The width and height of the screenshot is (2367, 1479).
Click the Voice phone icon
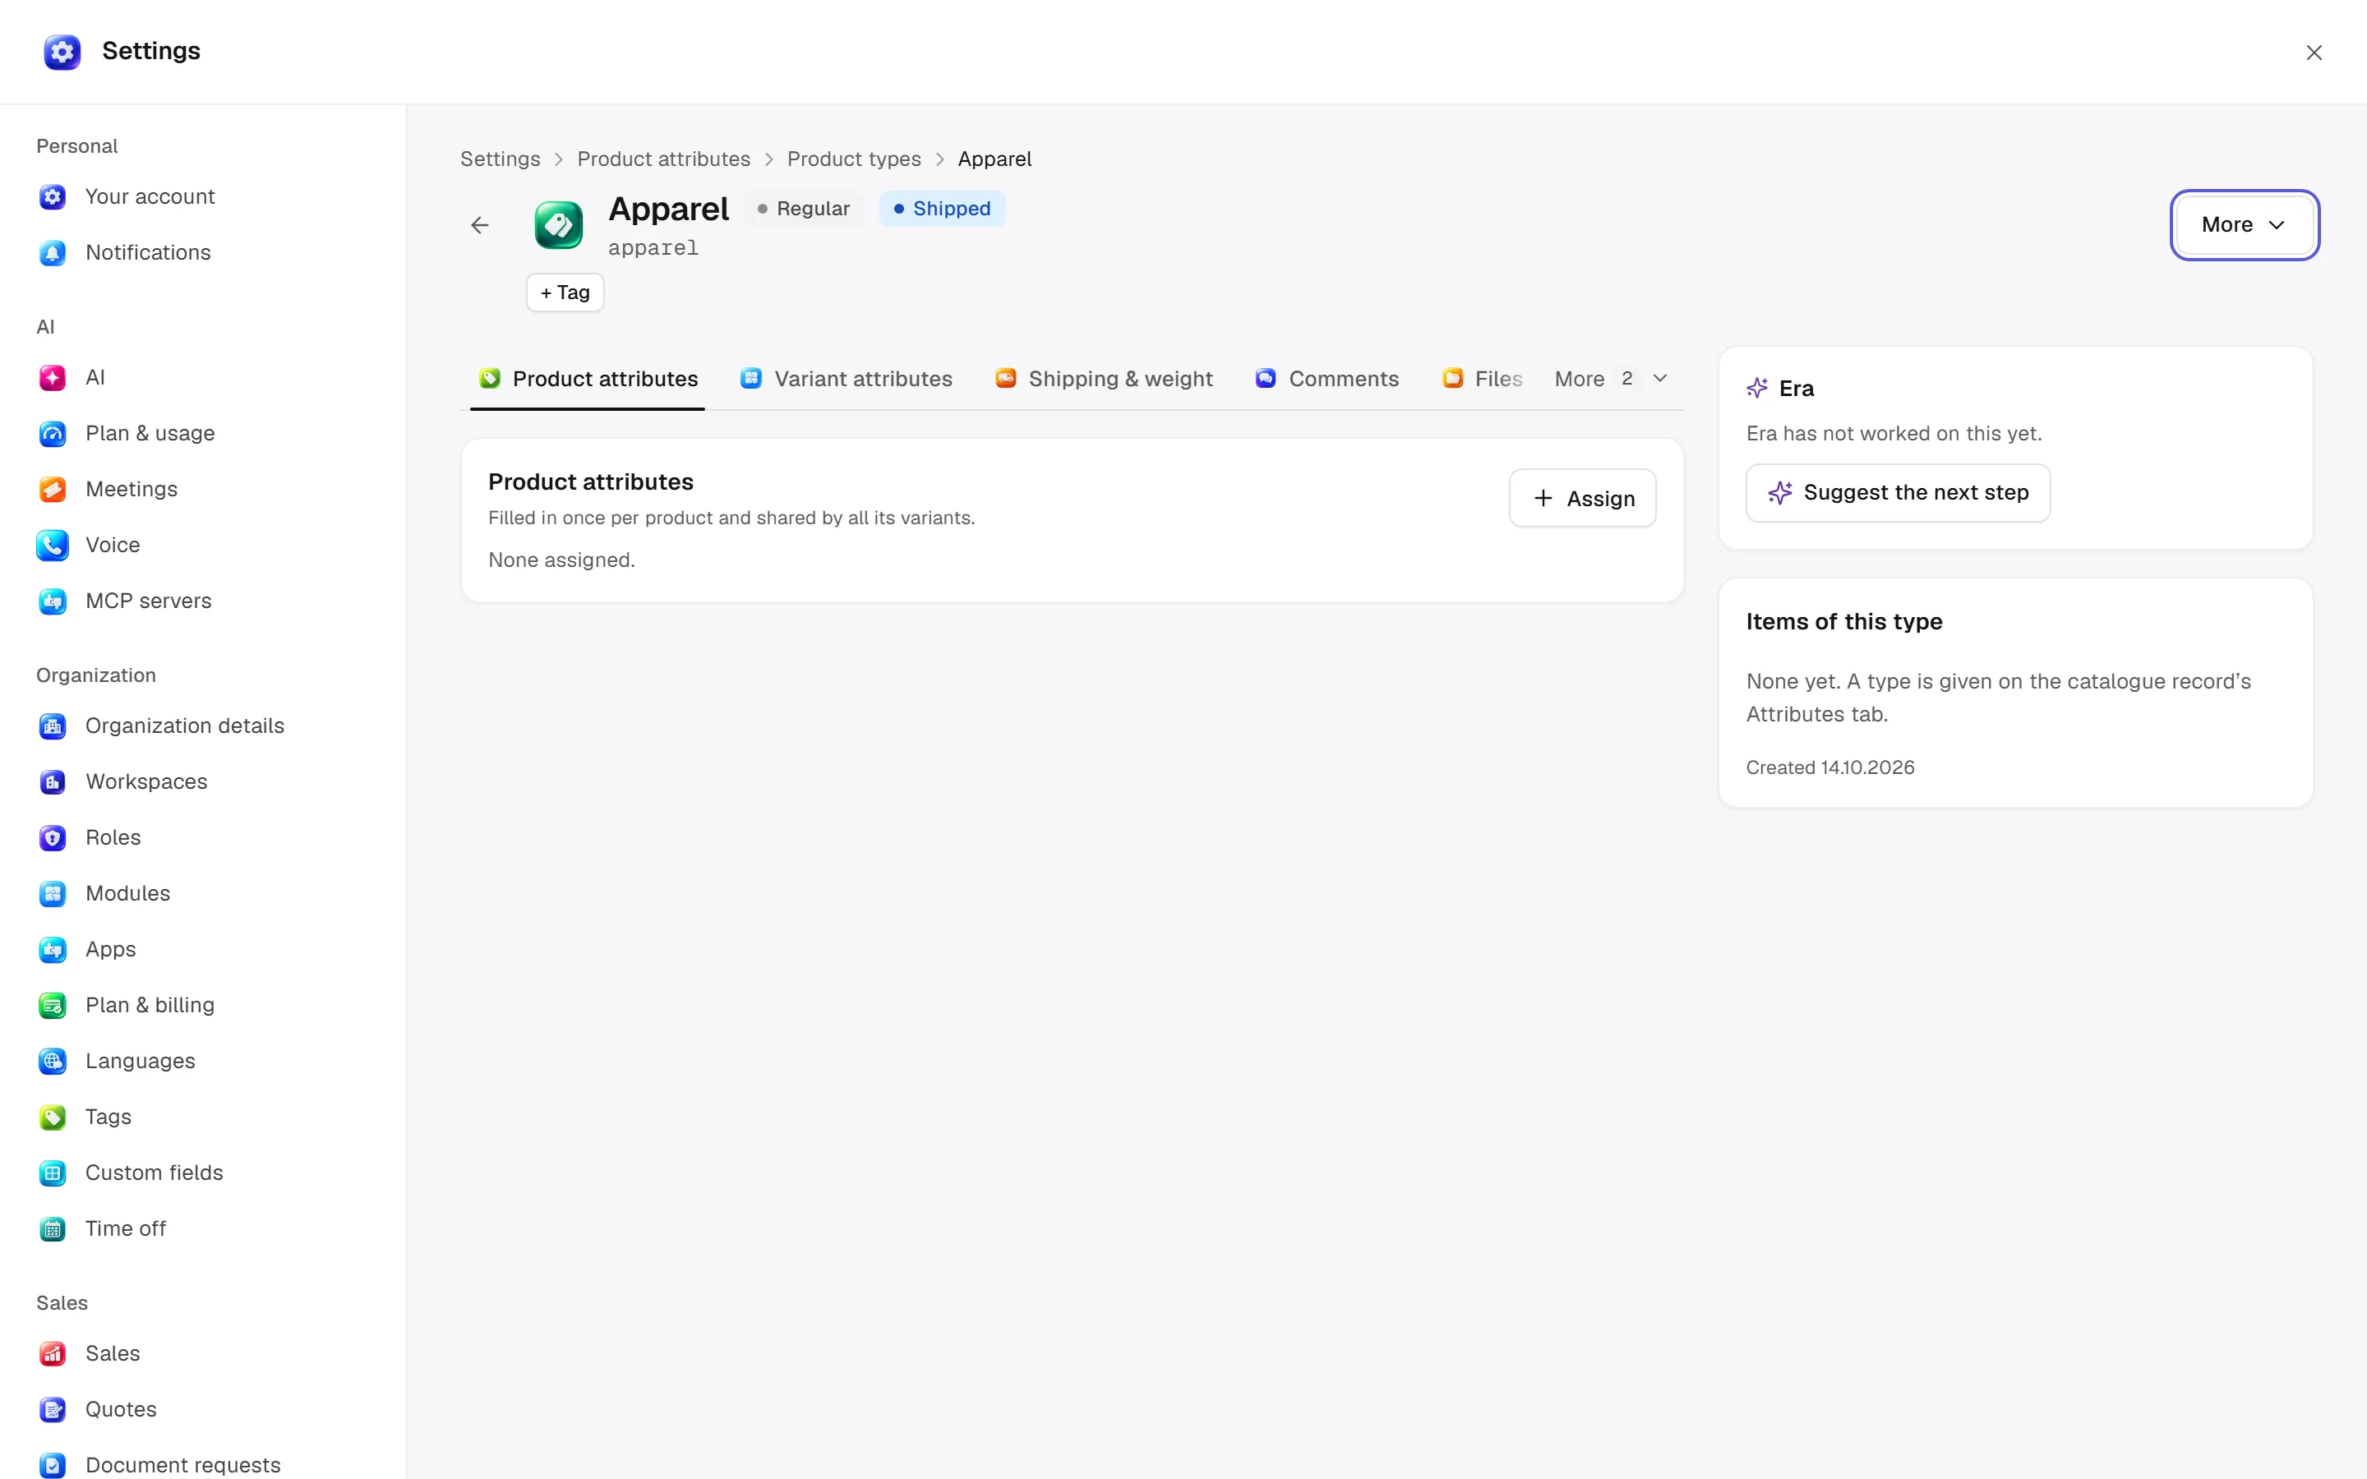pos(53,545)
